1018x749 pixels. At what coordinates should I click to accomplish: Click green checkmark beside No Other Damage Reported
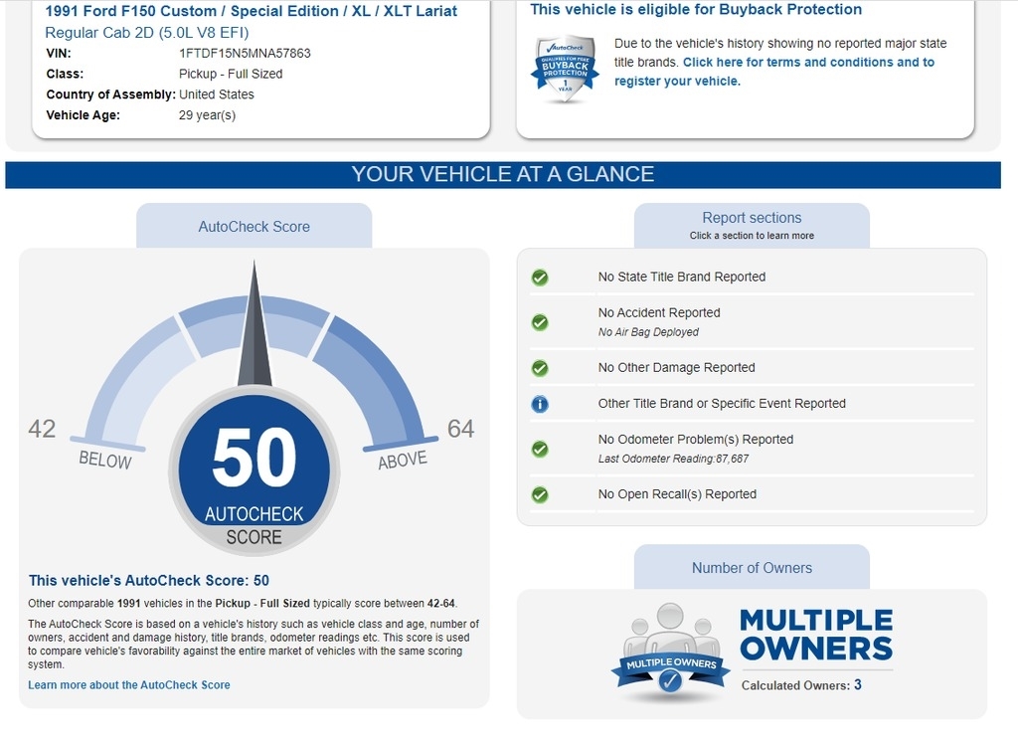point(540,368)
